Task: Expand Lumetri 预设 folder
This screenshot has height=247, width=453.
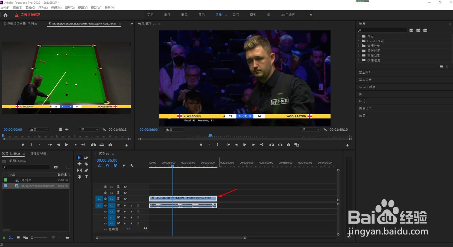Action: click(359, 41)
